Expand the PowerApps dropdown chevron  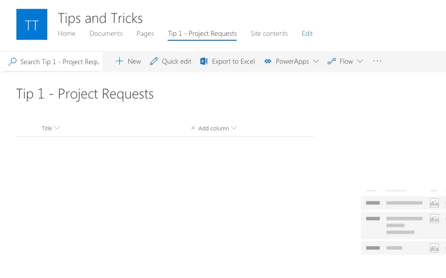[x=316, y=61]
